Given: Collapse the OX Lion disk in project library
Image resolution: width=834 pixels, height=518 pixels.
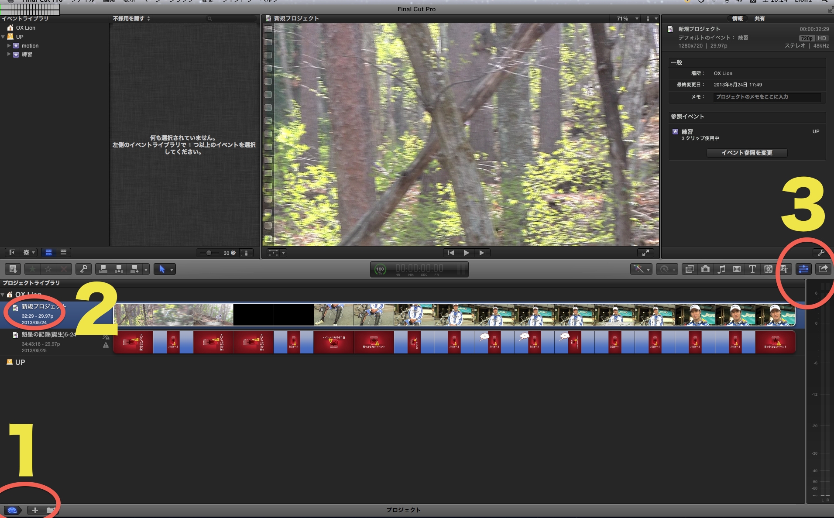Looking at the screenshot, I should point(3,295).
